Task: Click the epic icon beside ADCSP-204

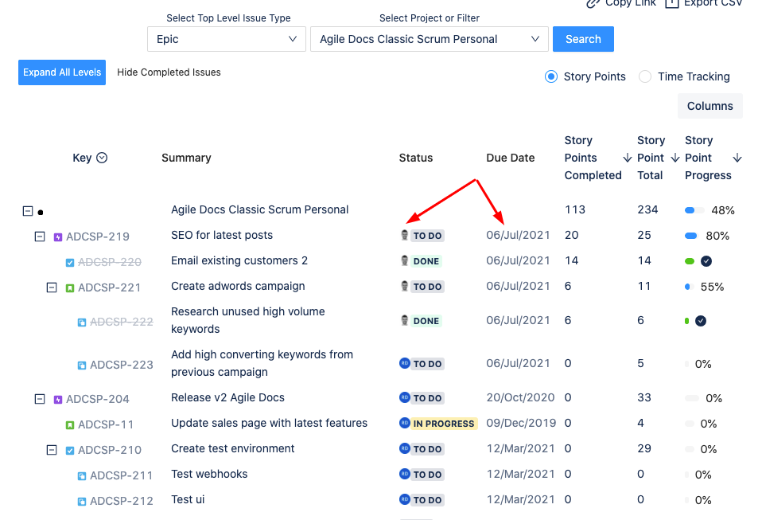Action: (58, 400)
